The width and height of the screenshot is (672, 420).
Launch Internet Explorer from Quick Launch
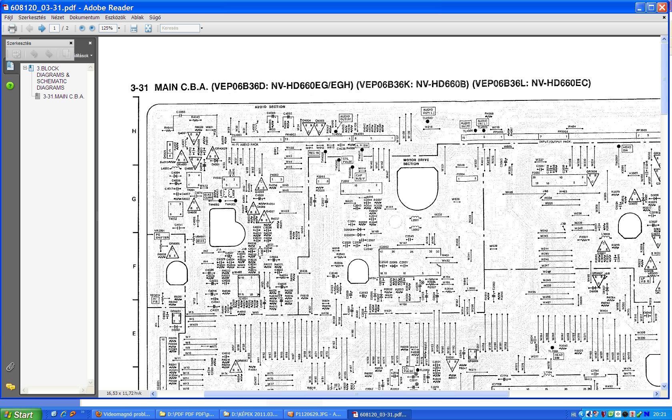point(63,414)
